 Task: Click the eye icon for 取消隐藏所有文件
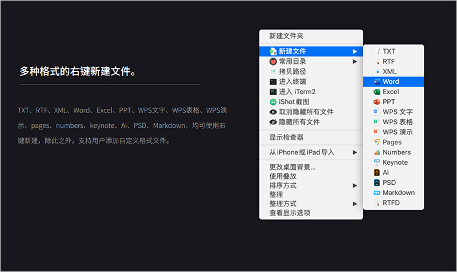pyautogui.click(x=273, y=112)
